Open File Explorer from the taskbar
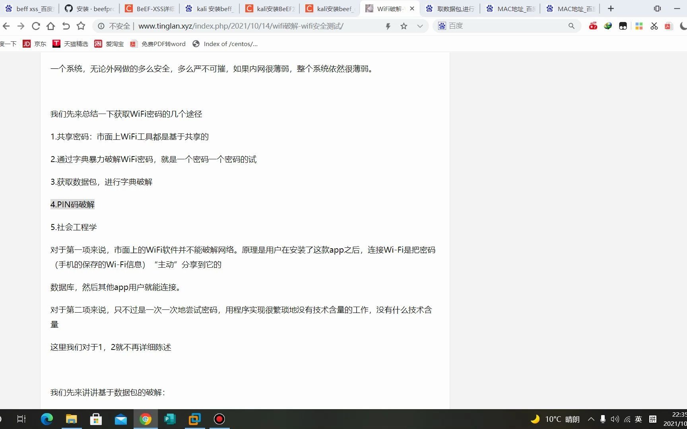This screenshot has height=429, width=687. click(71, 419)
